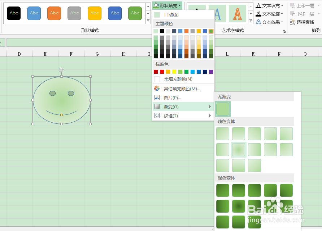The width and height of the screenshot is (322, 231).
Task: Select the no-gradient swatch under 无渐变
Action: tap(223, 109)
